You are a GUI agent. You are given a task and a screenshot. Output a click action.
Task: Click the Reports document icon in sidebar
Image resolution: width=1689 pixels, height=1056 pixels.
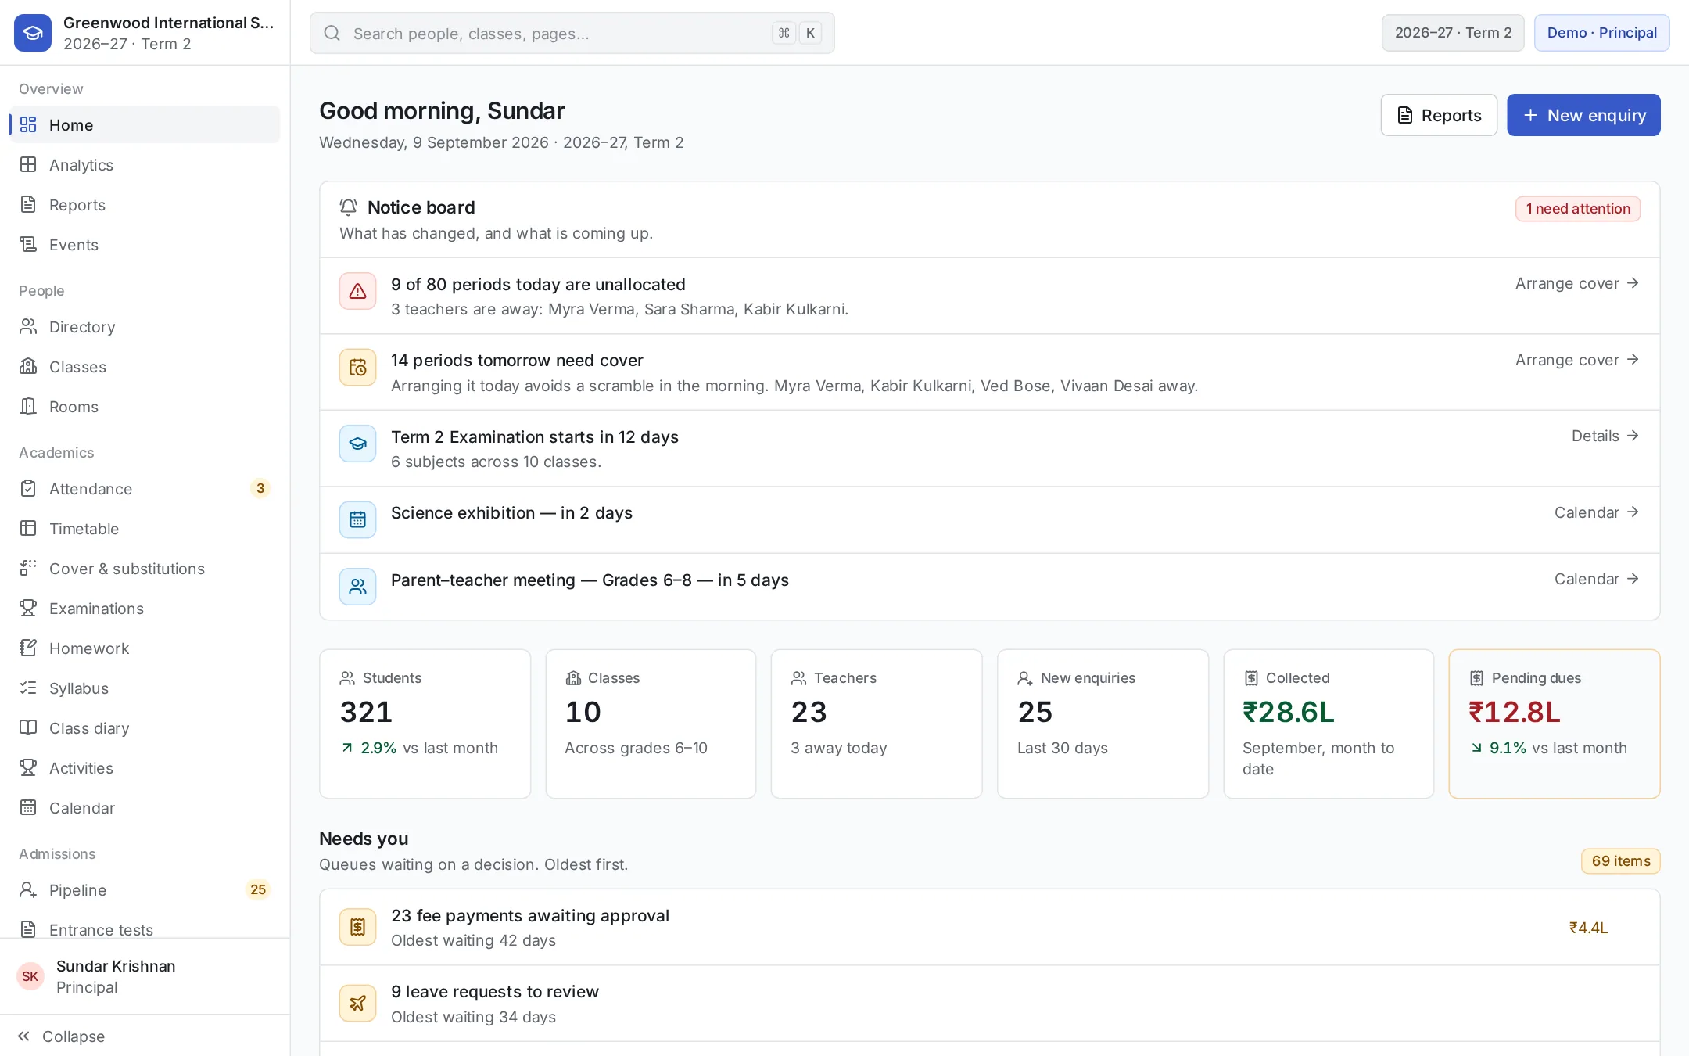pyautogui.click(x=28, y=205)
